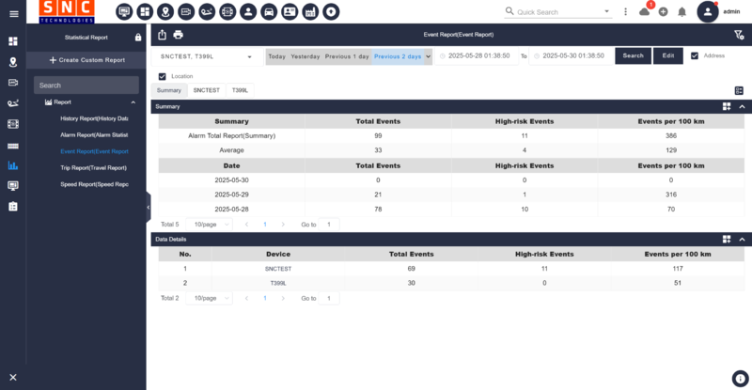Open the video camera icon in top toolbar
Screen dimensions: 752x390
click(x=186, y=11)
